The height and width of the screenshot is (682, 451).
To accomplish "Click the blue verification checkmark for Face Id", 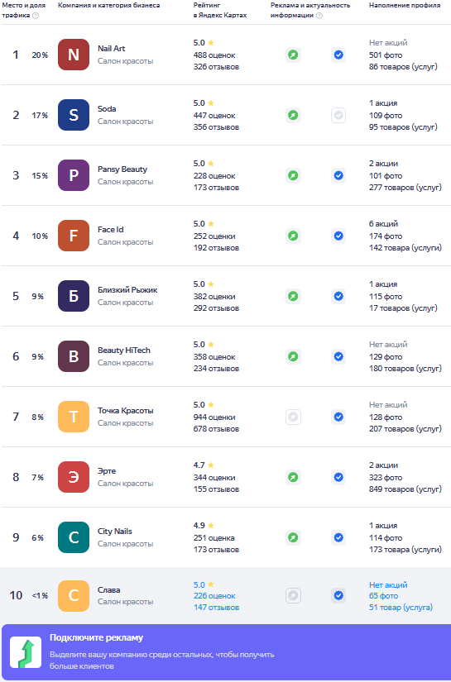I will (x=338, y=236).
